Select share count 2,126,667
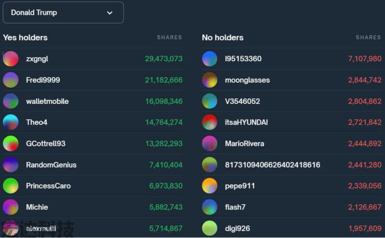This screenshot has height=238, width=385. click(365, 207)
